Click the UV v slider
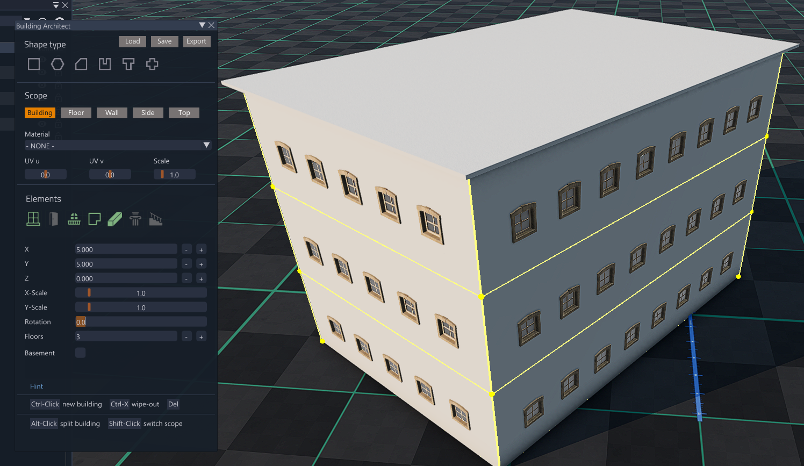The width and height of the screenshot is (804, 466). click(x=110, y=175)
